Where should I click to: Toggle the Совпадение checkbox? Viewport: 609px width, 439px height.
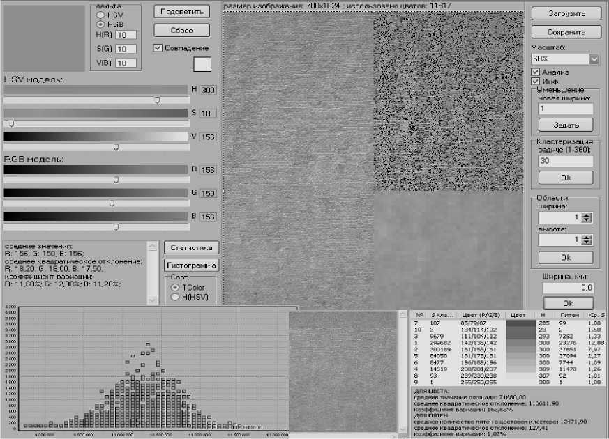[x=158, y=47]
